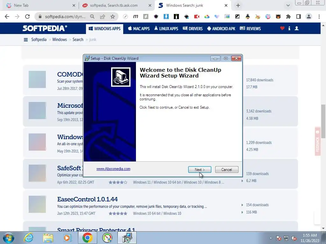Image resolution: width=326 pixels, height=244 pixels.
Task: Click the Feedback tab on the right edge
Action: (317, 141)
